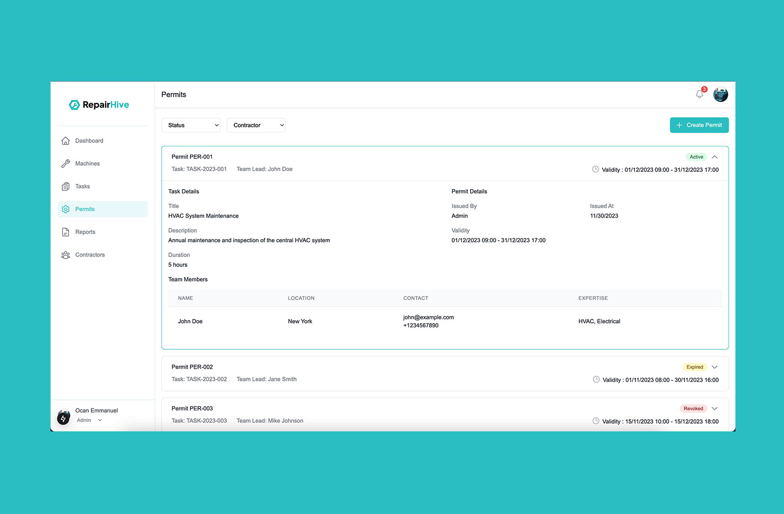Click the clock icon on PER-003 validity

click(596, 421)
